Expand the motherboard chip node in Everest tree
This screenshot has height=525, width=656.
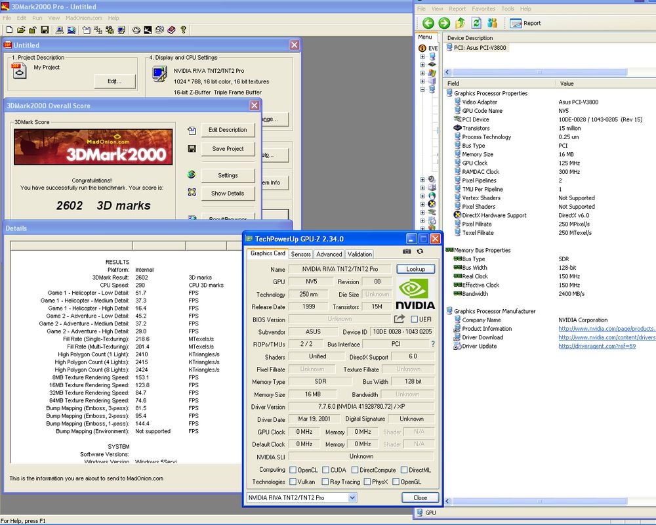422,64
